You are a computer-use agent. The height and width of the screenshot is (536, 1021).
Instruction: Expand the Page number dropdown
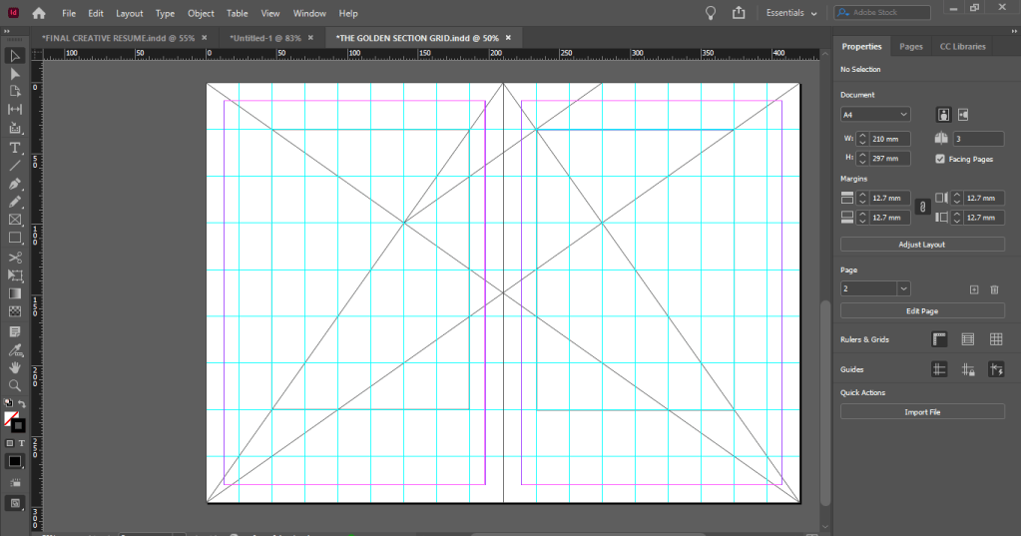(903, 288)
